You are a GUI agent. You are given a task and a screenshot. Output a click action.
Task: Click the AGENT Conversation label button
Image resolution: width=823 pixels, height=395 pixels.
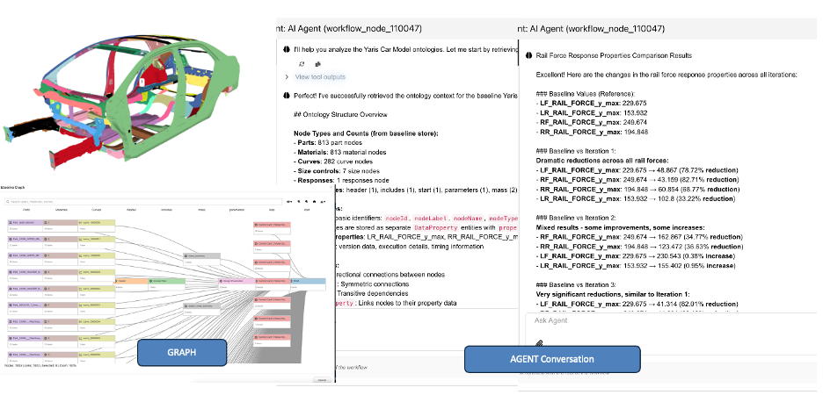tap(550, 359)
